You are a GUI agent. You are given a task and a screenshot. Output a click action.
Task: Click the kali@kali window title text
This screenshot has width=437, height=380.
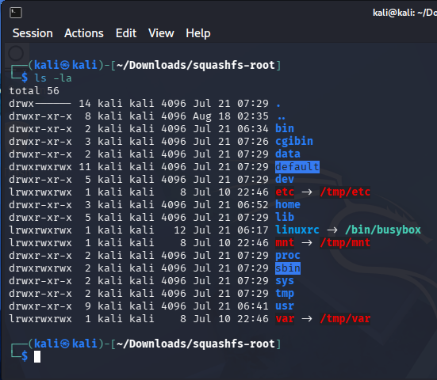tap(404, 13)
